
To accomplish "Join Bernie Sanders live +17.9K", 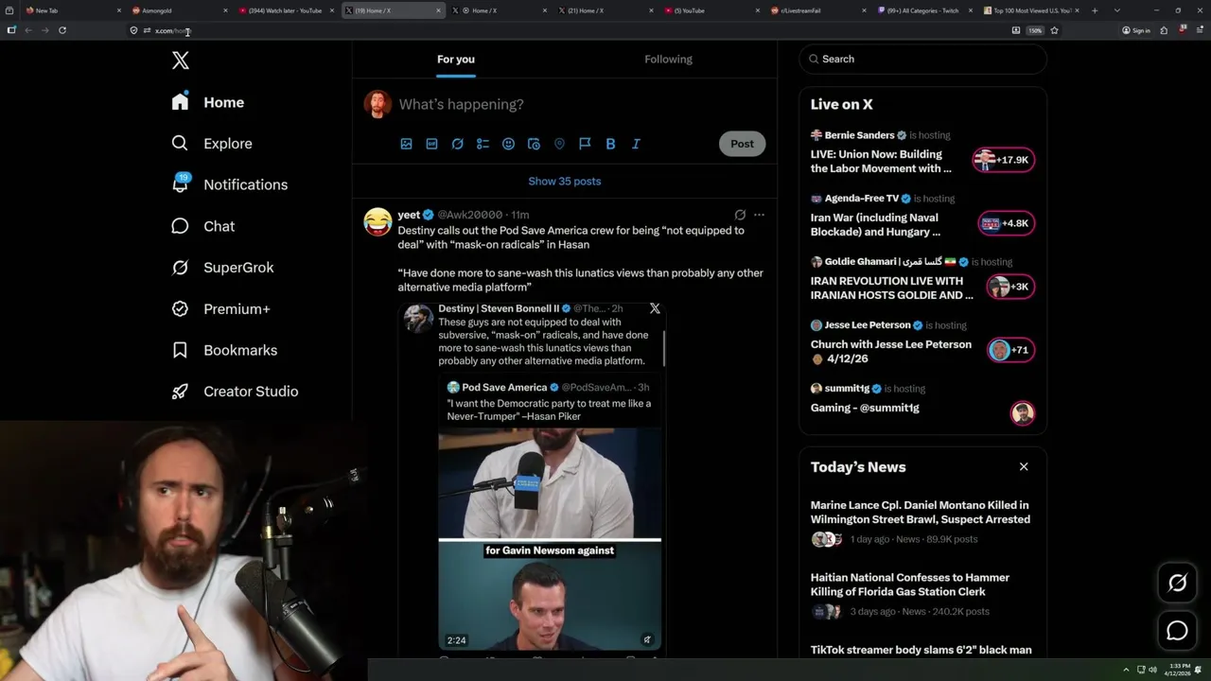I will tap(1004, 160).
